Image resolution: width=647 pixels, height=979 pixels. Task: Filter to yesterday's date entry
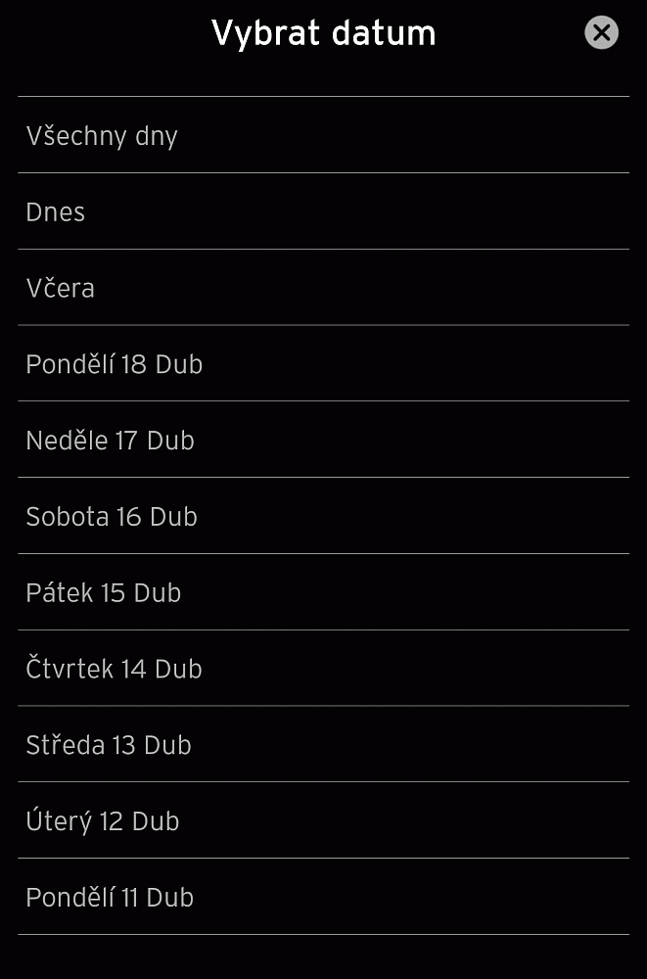tap(323, 288)
